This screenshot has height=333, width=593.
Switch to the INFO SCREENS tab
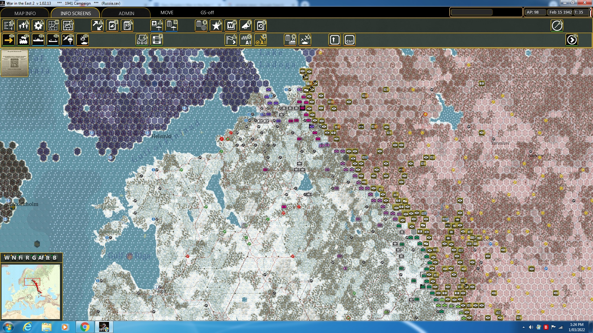point(76,13)
